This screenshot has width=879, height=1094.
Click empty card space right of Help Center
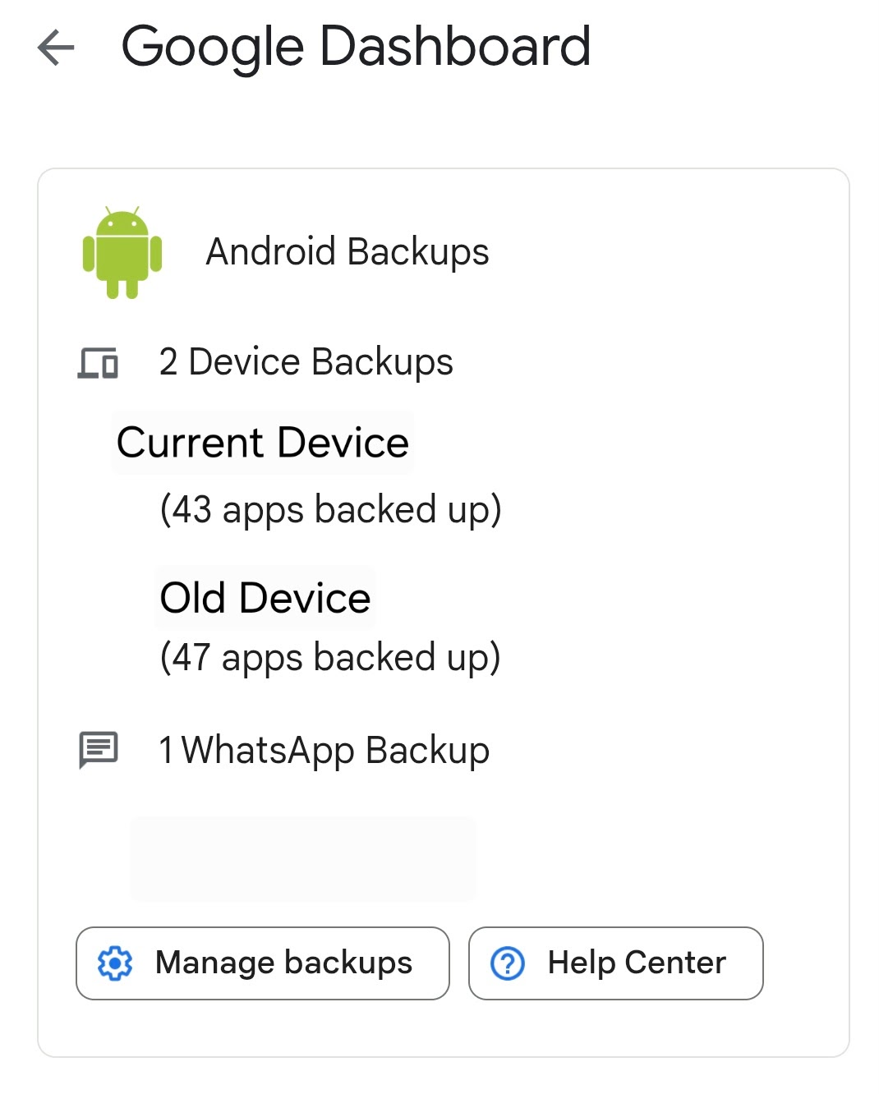tap(805, 963)
